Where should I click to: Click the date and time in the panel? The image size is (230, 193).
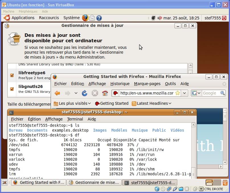(181, 18)
